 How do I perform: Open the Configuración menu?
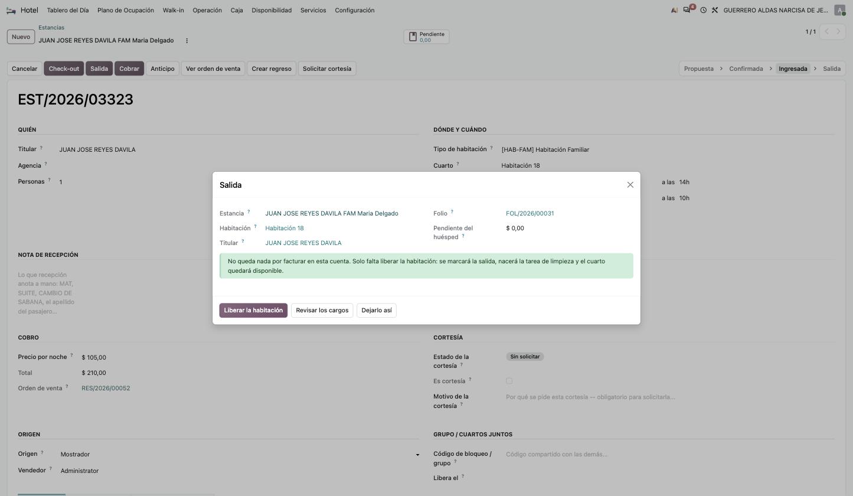(354, 10)
